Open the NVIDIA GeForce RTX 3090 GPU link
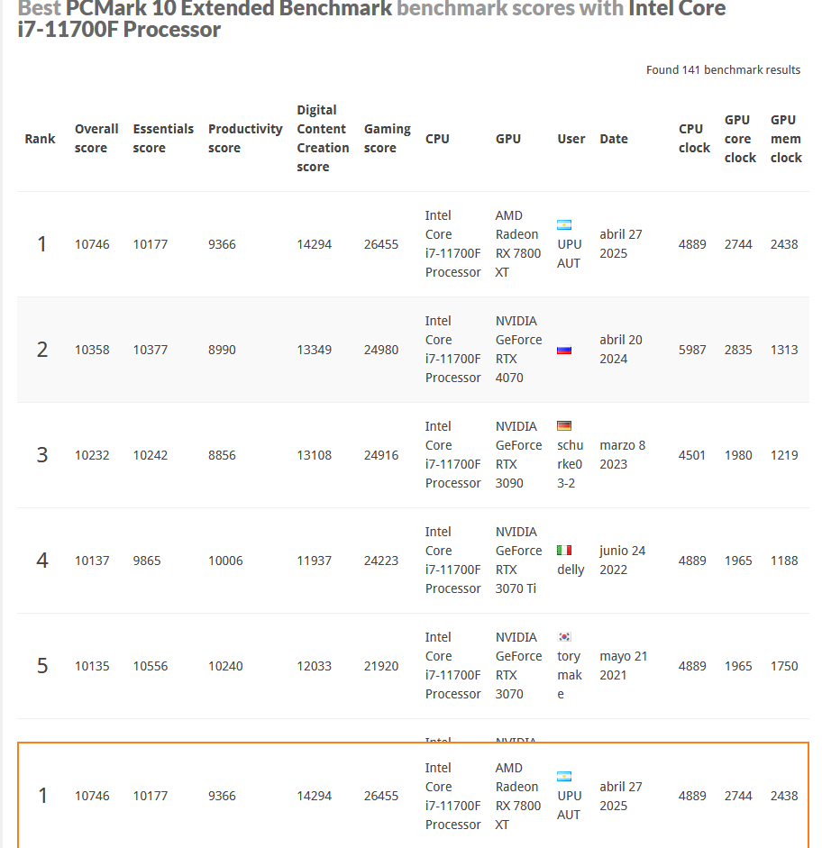Screen dimensions: 822x848 pos(518,455)
